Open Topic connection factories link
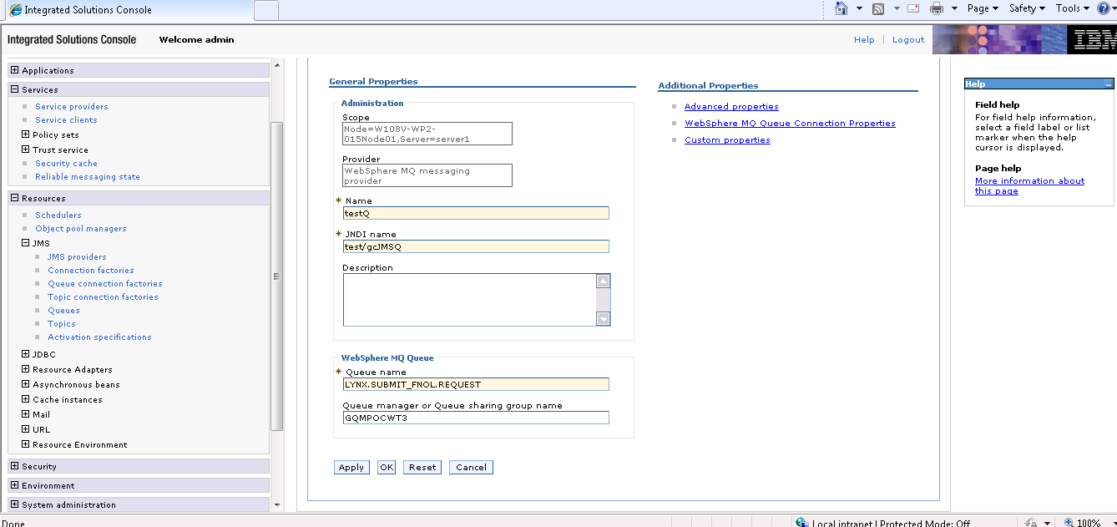This screenshot has height=527, width=1117. coord(103,297)
